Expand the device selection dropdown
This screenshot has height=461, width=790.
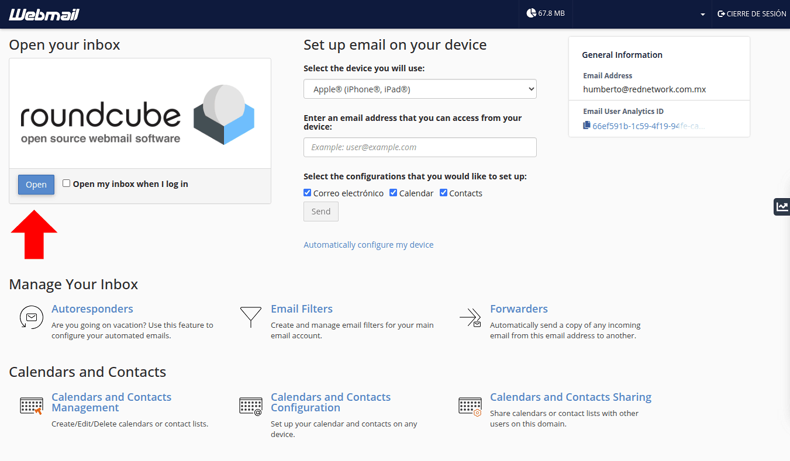(x=420, y=89)
